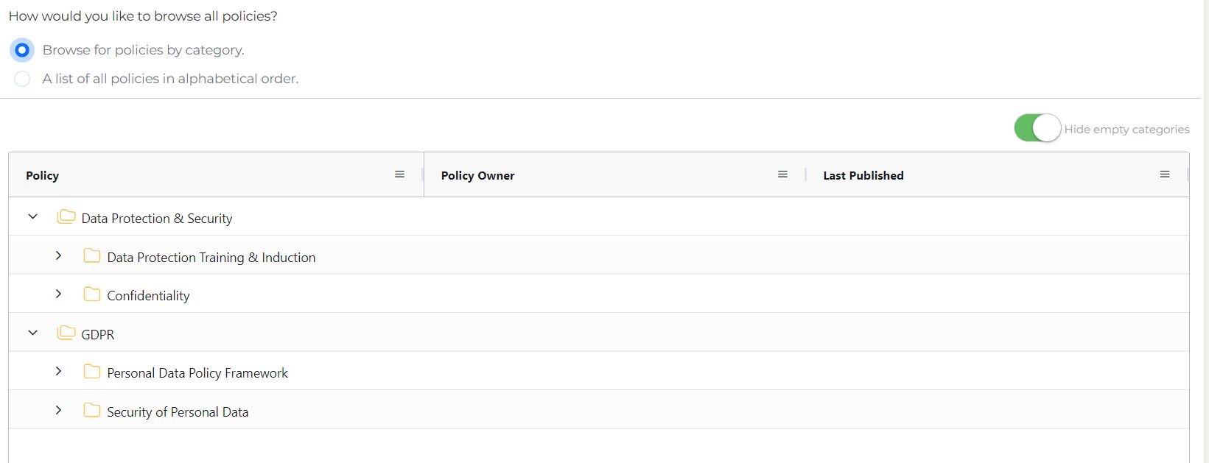Select the alphabetical order radio button
This screenshot has width=1209, height=463.
[21, 78]
